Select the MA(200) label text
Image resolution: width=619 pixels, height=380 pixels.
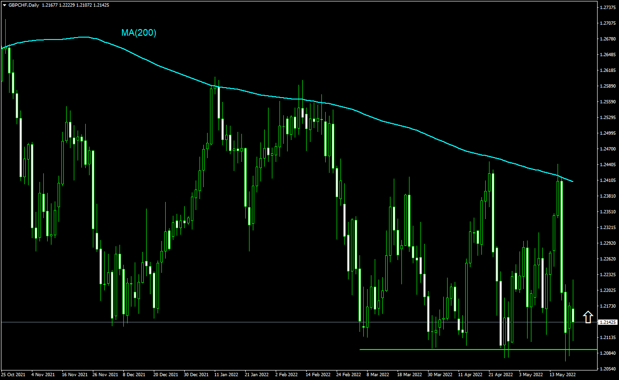click(139, 33)
